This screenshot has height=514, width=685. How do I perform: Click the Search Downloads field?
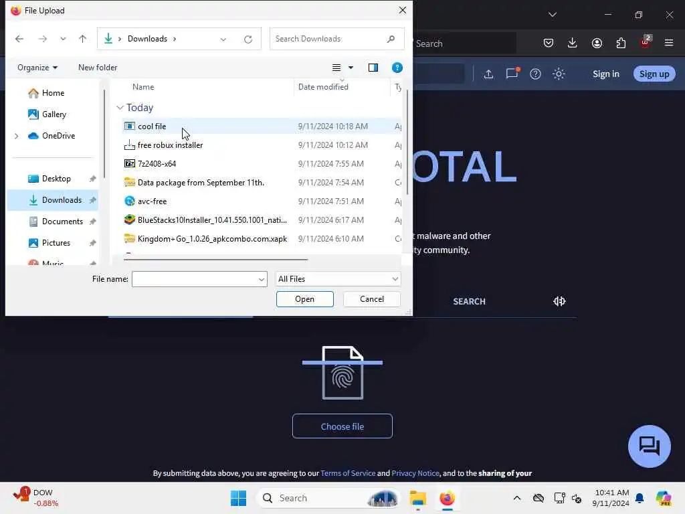(336, 39)
